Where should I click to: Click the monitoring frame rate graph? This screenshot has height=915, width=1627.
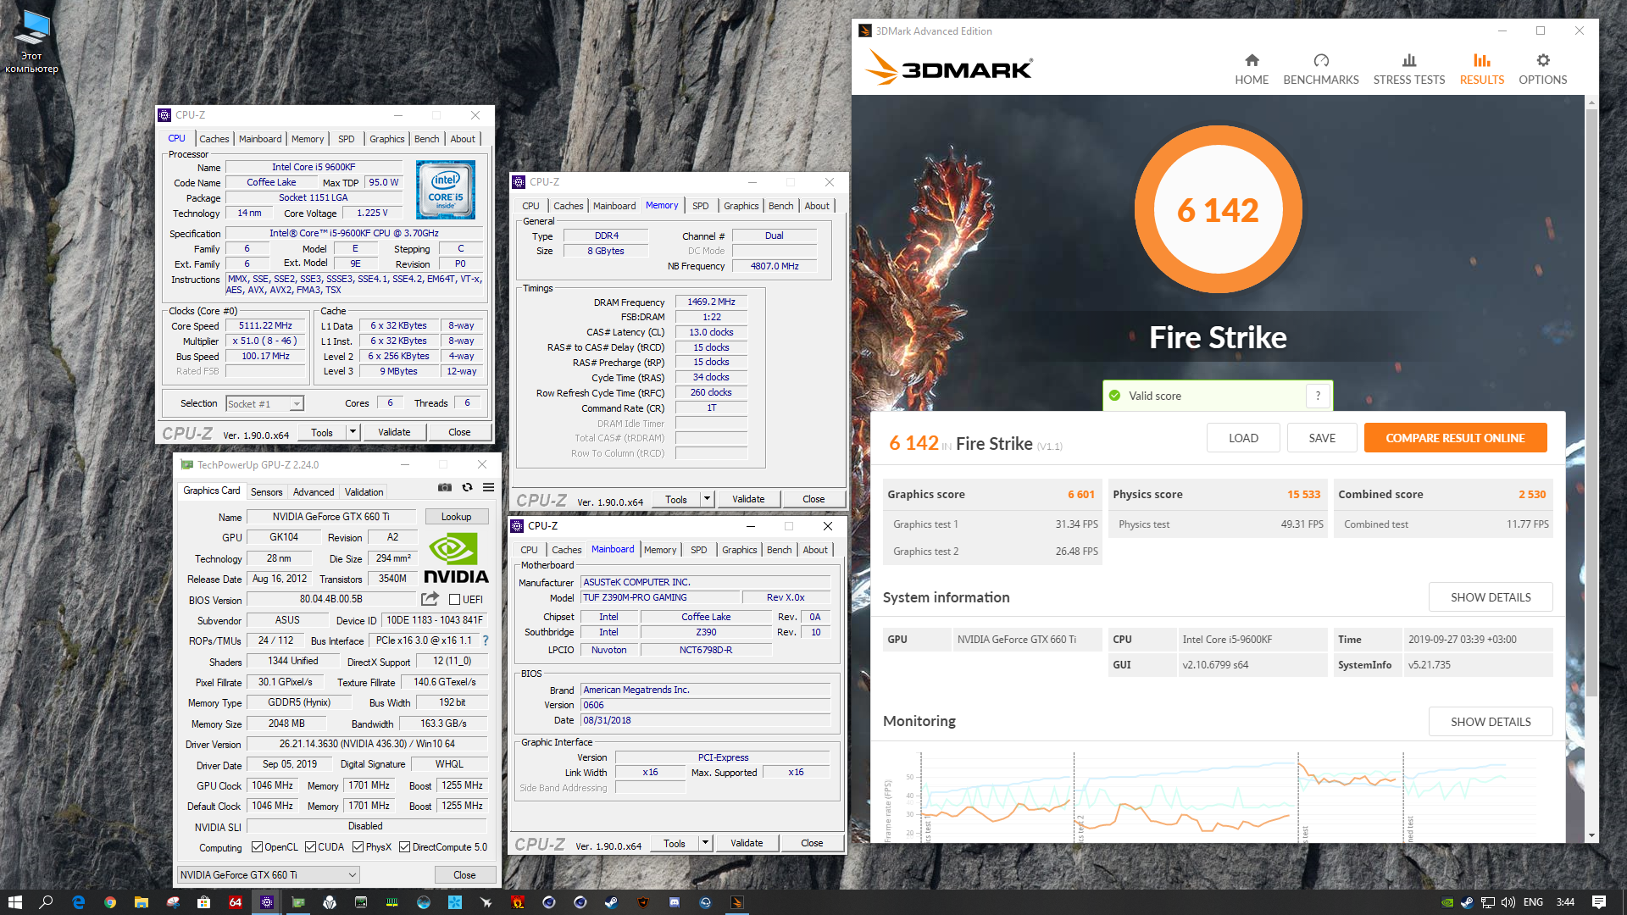pos(1218,796)
